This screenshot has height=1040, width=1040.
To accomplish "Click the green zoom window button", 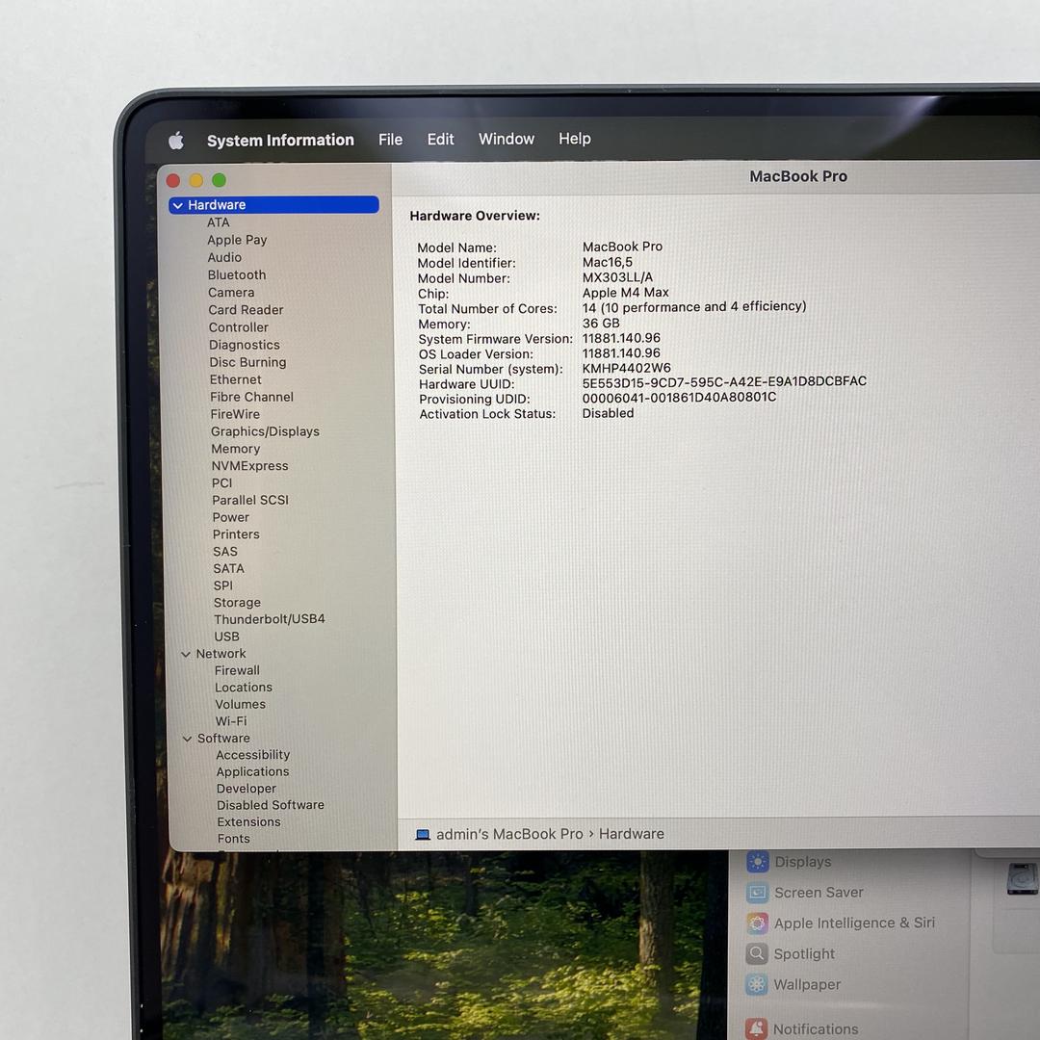I will coord(219,180).
